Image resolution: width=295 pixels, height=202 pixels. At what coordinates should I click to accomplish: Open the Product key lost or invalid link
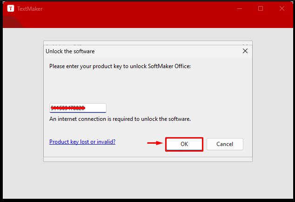point(82,142)
